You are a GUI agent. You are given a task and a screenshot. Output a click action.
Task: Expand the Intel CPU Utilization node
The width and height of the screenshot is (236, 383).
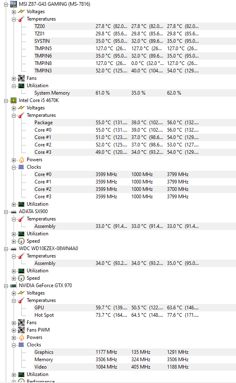point(14,204)
